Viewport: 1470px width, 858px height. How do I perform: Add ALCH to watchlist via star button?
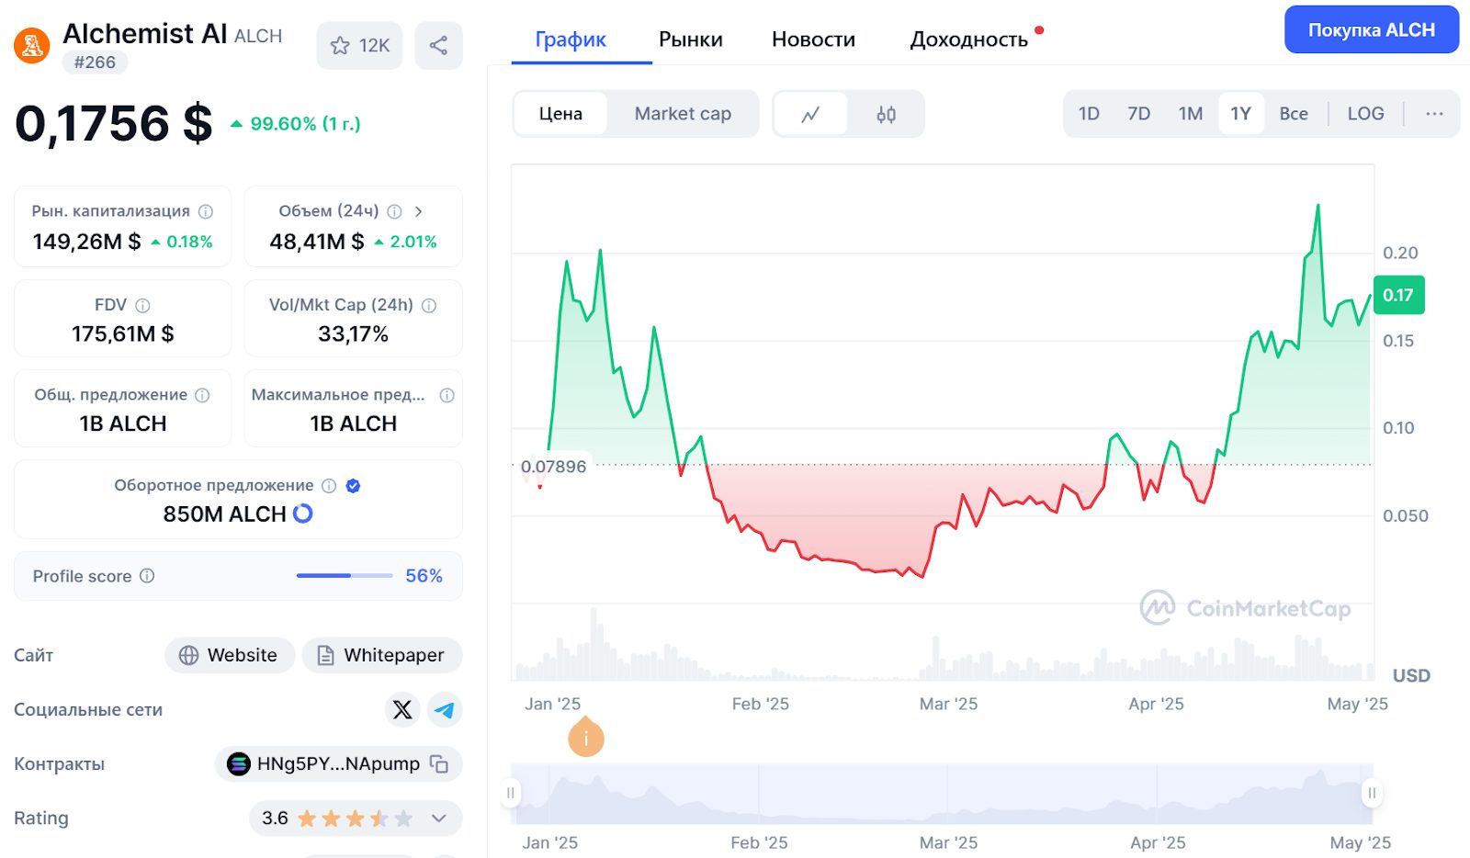pos(359,45)
